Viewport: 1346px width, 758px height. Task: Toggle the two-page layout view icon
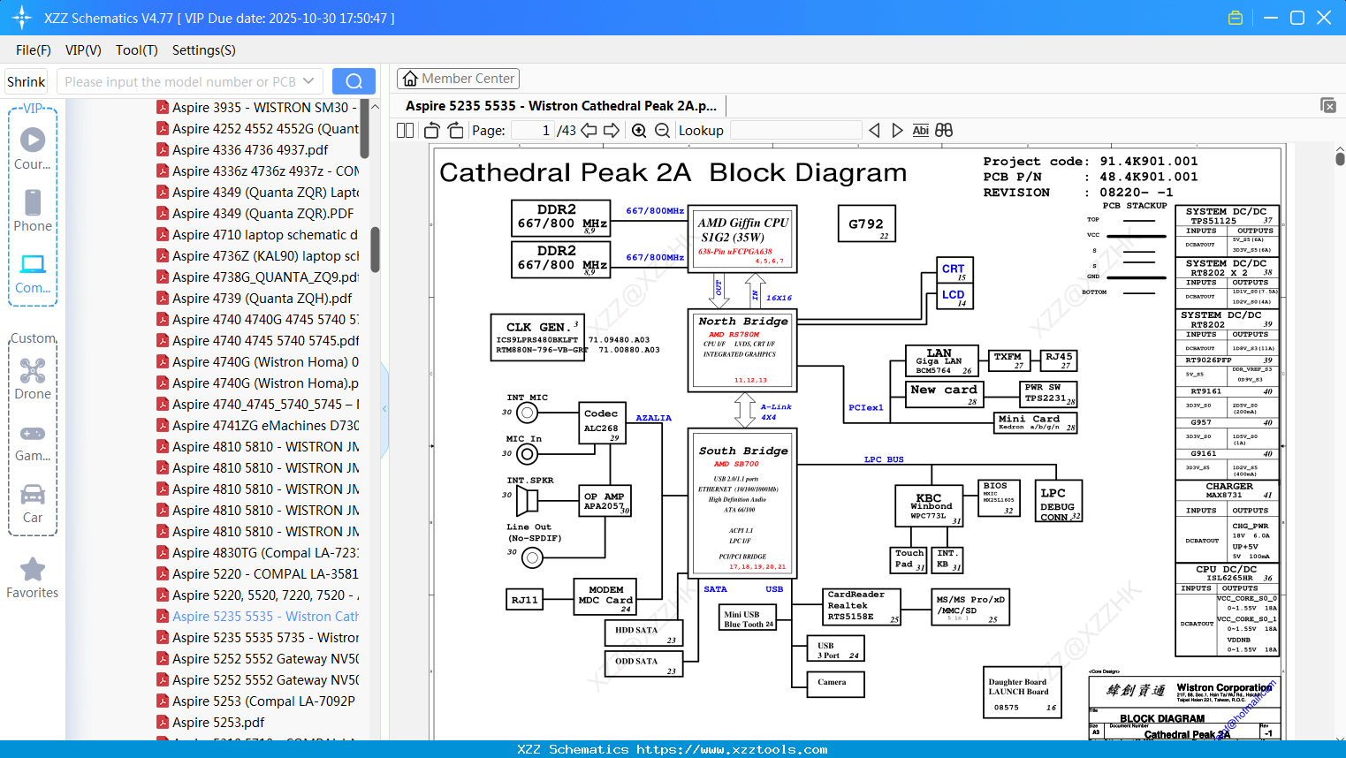[405, 130]
